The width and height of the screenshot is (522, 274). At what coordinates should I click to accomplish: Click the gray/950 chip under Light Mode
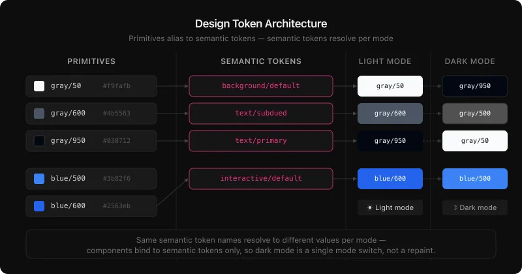[390, 140]
